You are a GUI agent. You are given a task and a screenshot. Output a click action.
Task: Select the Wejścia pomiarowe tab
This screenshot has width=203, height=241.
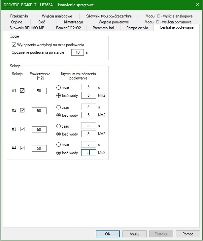point(114,22)
